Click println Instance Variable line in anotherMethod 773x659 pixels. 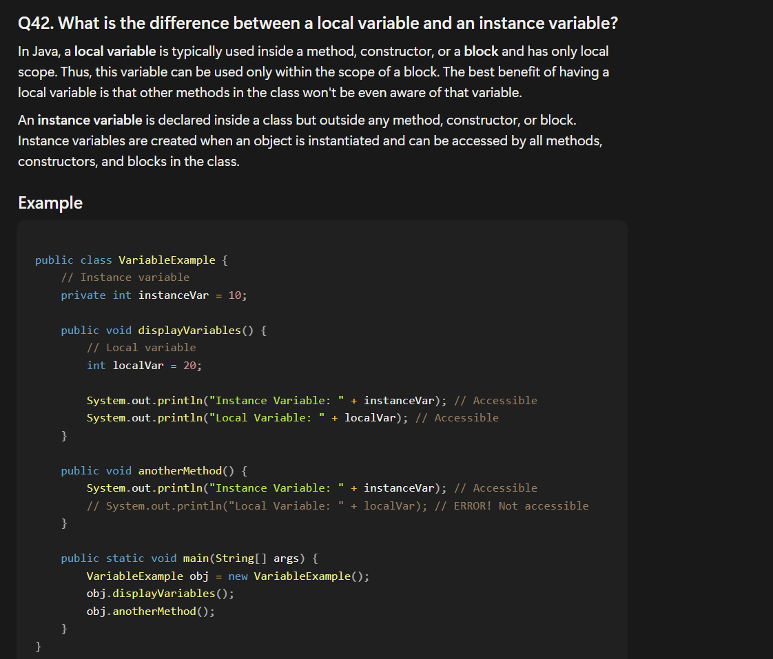(312, 488)
